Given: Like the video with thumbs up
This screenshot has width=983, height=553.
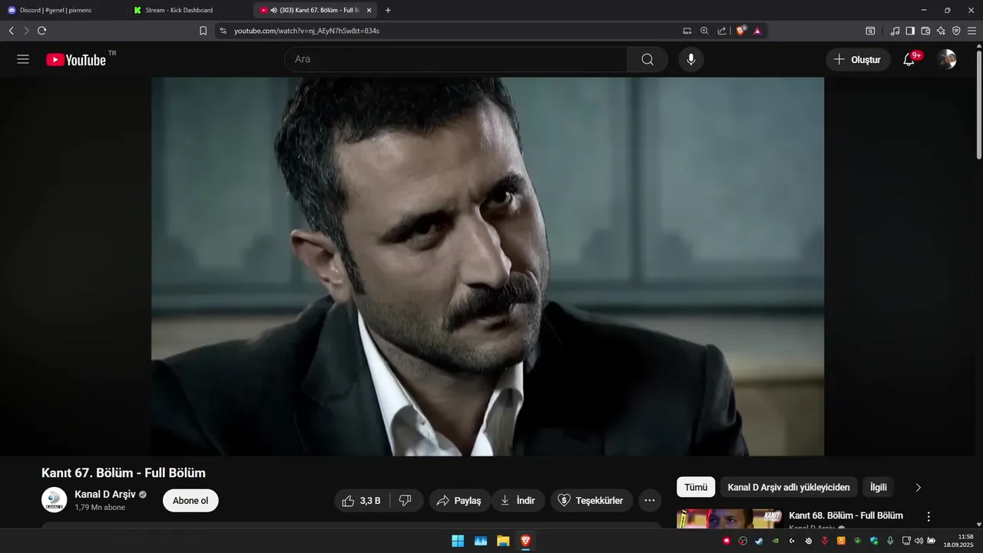Looking at the screenshot, I should pyautogui.click(x=361, y=501).
